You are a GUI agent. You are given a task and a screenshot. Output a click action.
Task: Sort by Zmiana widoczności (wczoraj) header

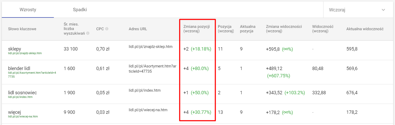[284, 29]
